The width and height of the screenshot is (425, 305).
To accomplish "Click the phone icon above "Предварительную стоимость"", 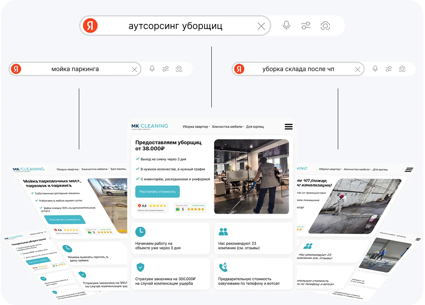I will (223, 267).
